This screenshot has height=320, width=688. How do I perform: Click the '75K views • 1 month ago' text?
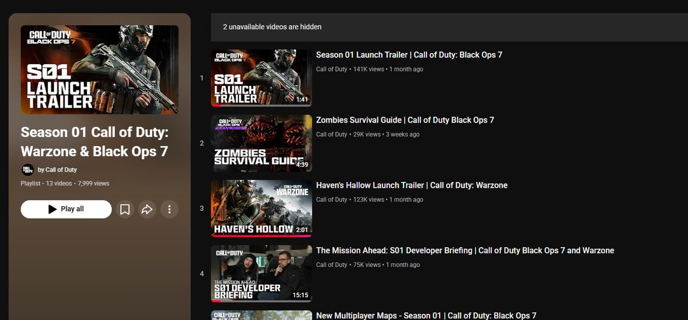[x=386, y=265]
